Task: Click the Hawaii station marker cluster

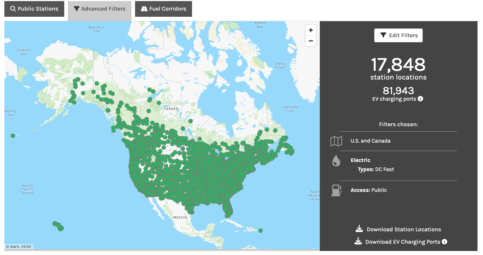Action: 58,226
